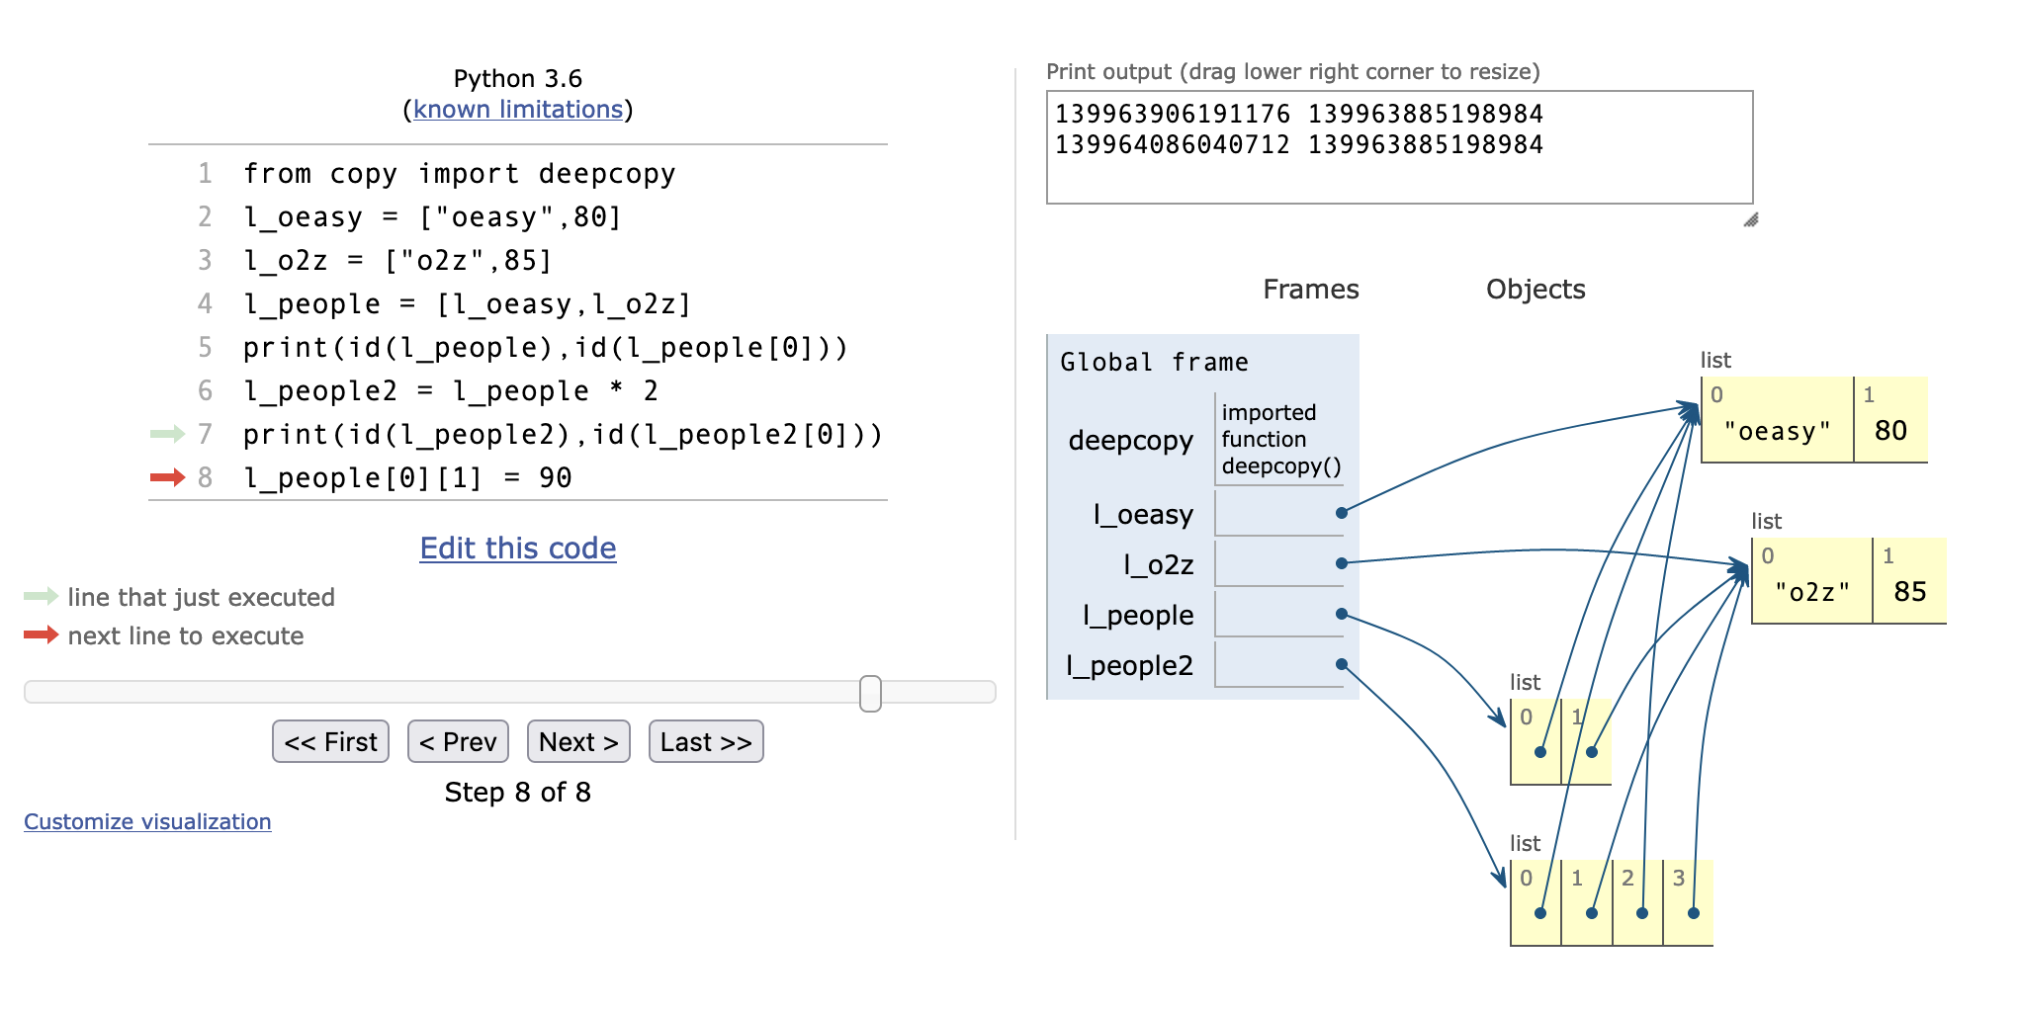Click code line 8 'l_people[0][1] = 90'
This screenshot has width=2019, height=1014.
click(407, 477)
